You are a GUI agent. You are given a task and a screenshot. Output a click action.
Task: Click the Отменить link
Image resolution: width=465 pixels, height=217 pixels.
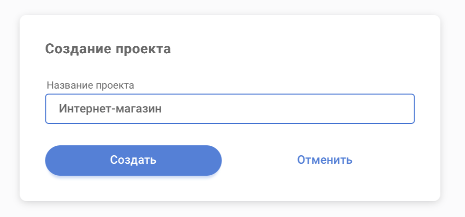tap(325, 160)
